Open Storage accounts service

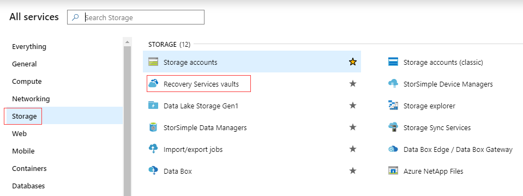pos(190,62)
